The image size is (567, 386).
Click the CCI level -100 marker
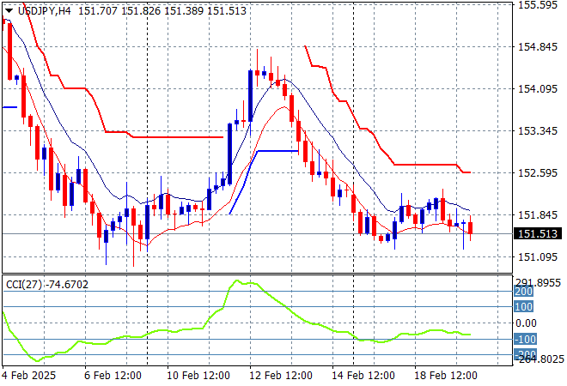(524, 339)
